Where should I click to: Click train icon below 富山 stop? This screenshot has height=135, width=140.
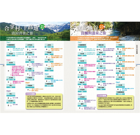click(x=118, y=75)
